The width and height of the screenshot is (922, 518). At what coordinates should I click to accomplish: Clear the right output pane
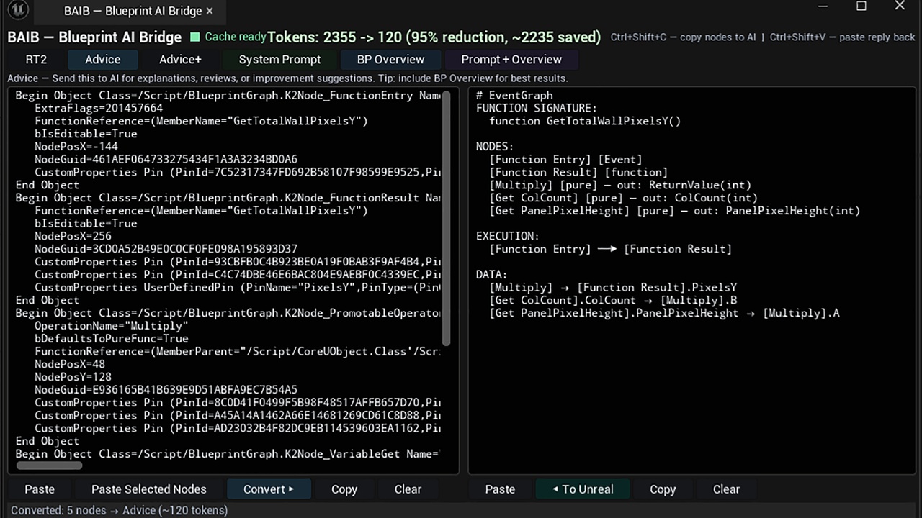[726, 489]
